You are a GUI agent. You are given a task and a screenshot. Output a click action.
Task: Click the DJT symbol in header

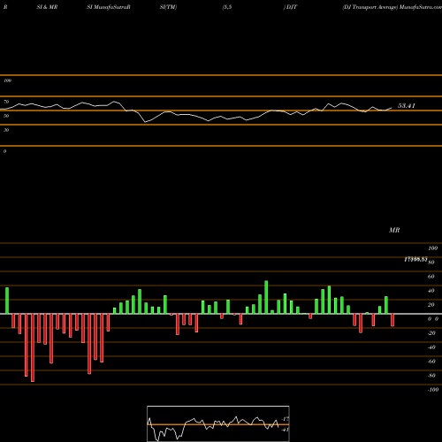(292, 7)
